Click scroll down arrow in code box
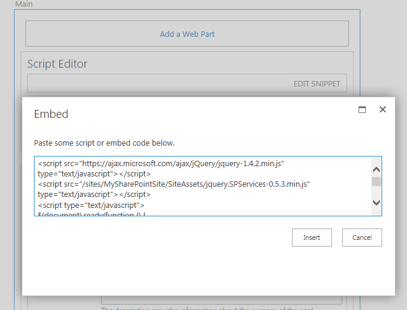The image size is (407, 310). [x=376, y=202]
